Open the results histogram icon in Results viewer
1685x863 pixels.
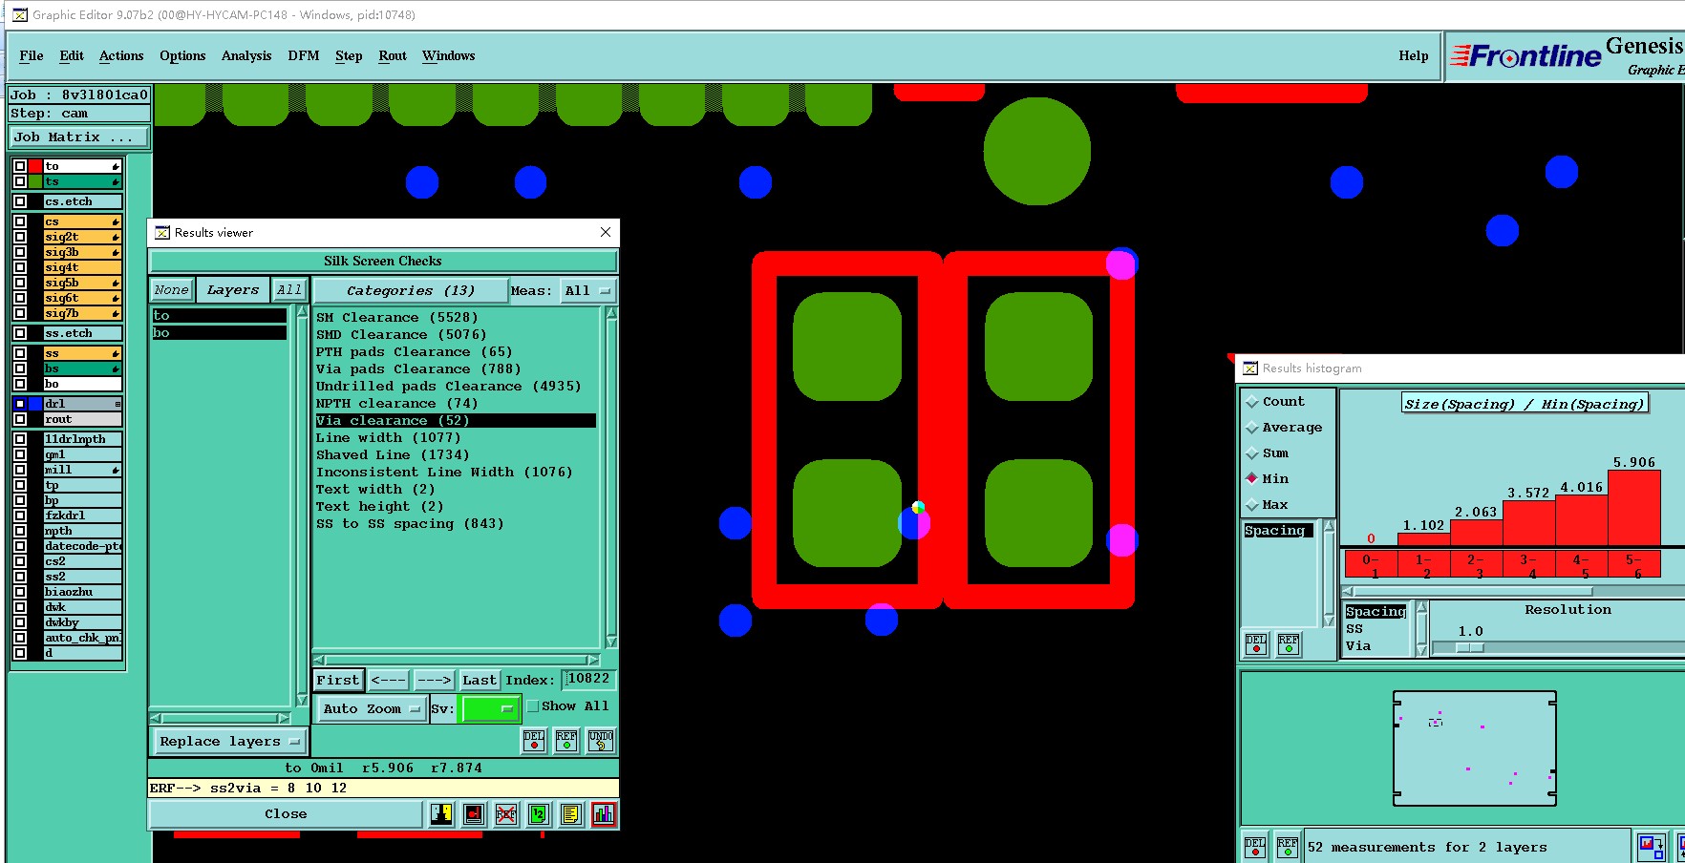coord(603,814)
